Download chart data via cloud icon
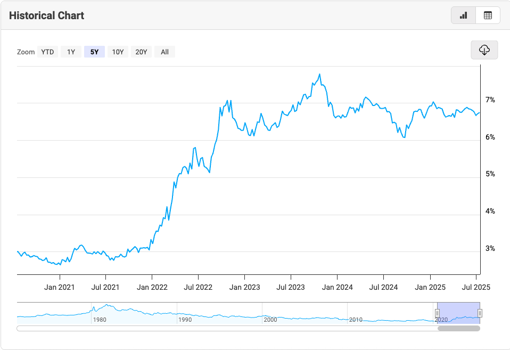 [484, 50]
